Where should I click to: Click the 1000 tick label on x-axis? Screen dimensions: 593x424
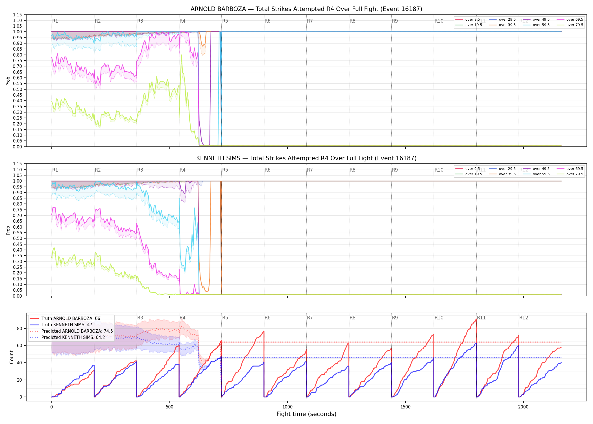click(x=287, y=407)
